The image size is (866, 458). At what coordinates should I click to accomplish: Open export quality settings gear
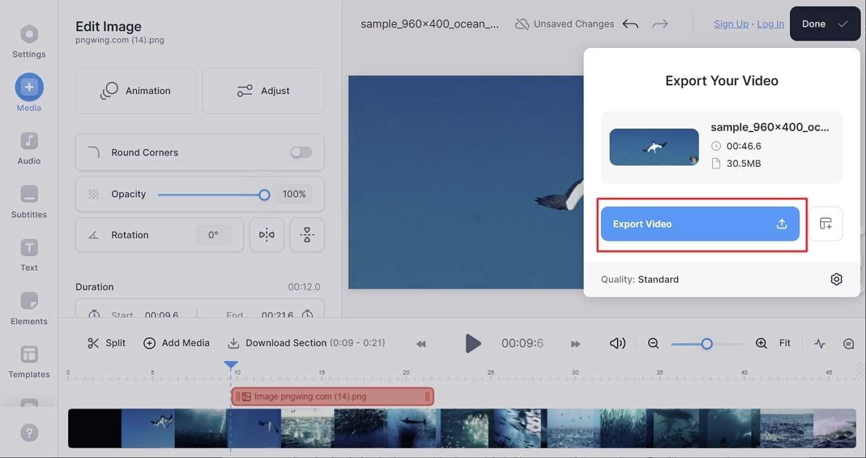point(837,279)
